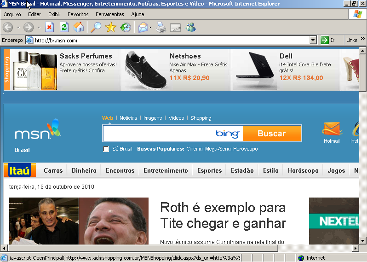This screenshot has height=262, width=367.
Task: Click the vertical scrollbar down arrow
Action: pyautogui.click(x=363, y=241)
